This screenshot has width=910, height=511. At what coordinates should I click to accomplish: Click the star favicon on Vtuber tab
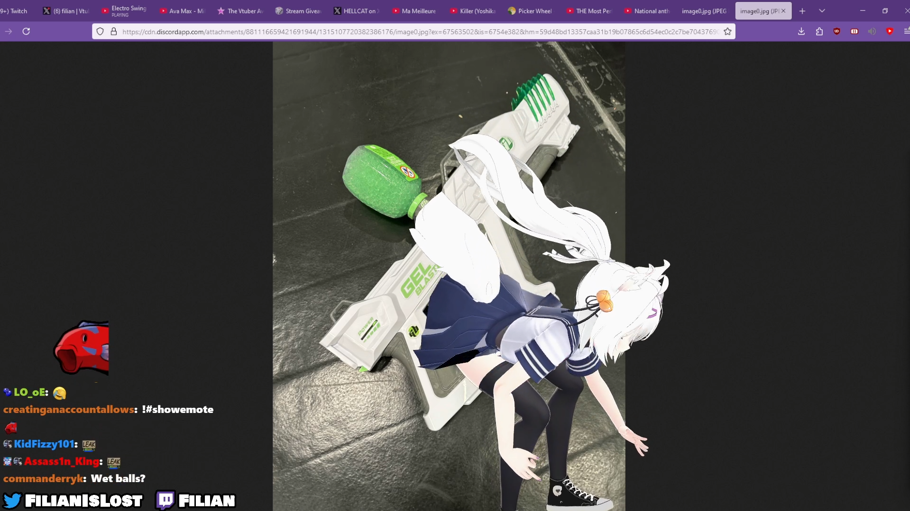pyautogui.click(x=221, y=11)
